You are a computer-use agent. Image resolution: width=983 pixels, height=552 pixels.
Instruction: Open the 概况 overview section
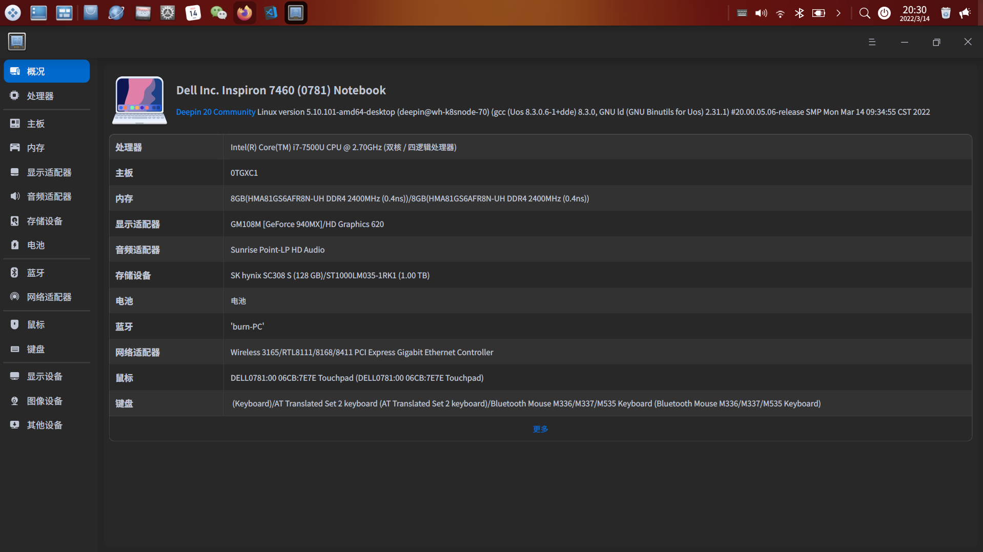[47, 71]
